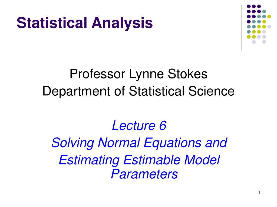
Task: Click the first purple dot in top row
Action: pos(249,6)
